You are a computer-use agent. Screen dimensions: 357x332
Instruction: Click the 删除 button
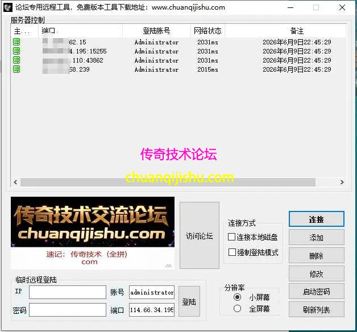point(317,255)
